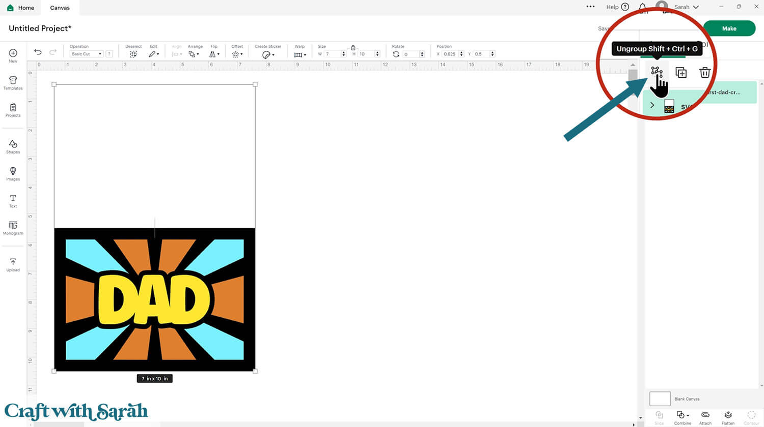This screenshot has height=427, width=764.
Task: Switch to the Home tab
Action: (x=20, y=8)
